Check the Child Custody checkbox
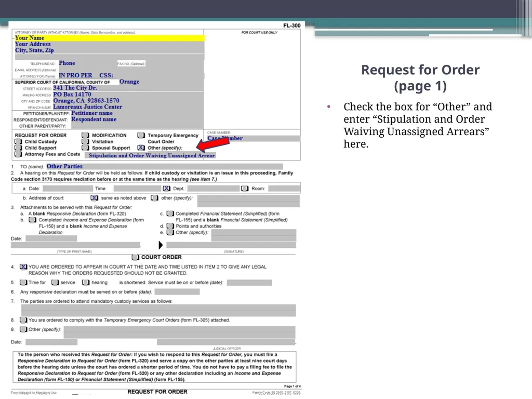 [x=18, y=141]
